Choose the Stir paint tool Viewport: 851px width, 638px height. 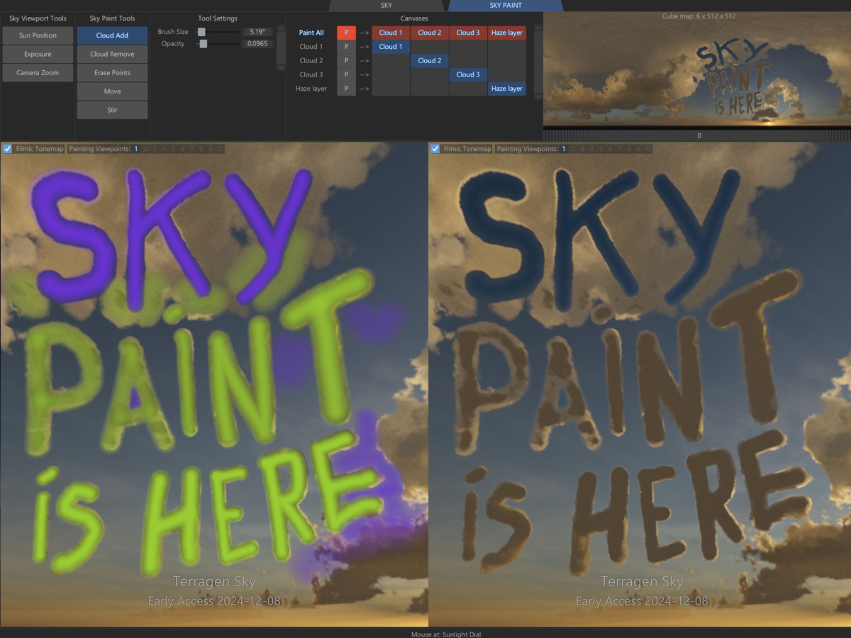pyautogui.click(x=112, y=110)
